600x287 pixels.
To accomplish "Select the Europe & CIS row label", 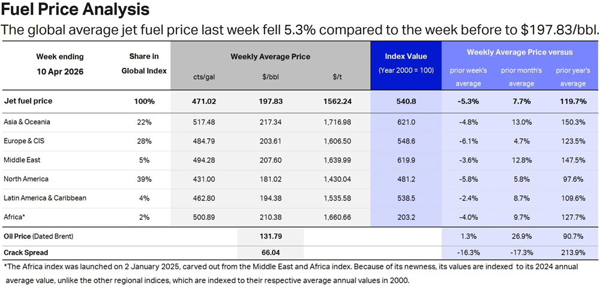I will 25,141.
